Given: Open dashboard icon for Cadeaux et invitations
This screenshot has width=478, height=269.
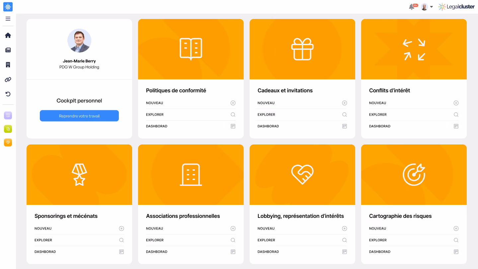Looking at the screenshot, I should pos(345,126).
